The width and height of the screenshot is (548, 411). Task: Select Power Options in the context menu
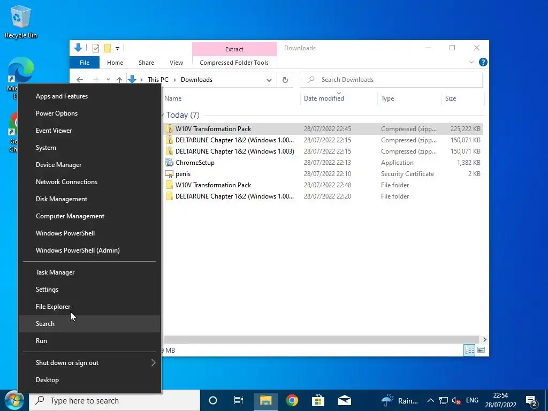pos(89,113)
